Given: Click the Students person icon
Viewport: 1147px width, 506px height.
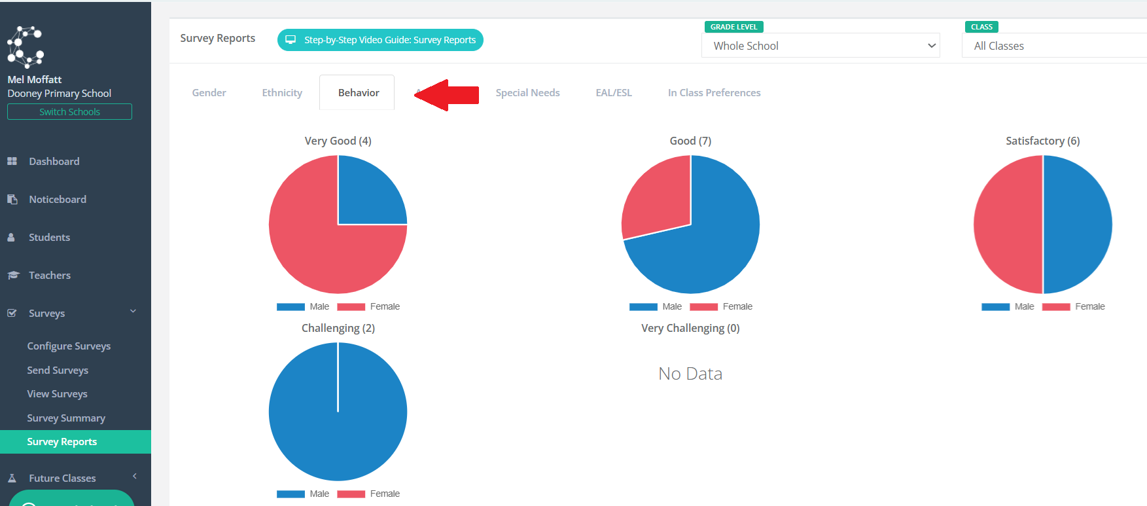Looking at the screenshot, I should tap(11, 237).
